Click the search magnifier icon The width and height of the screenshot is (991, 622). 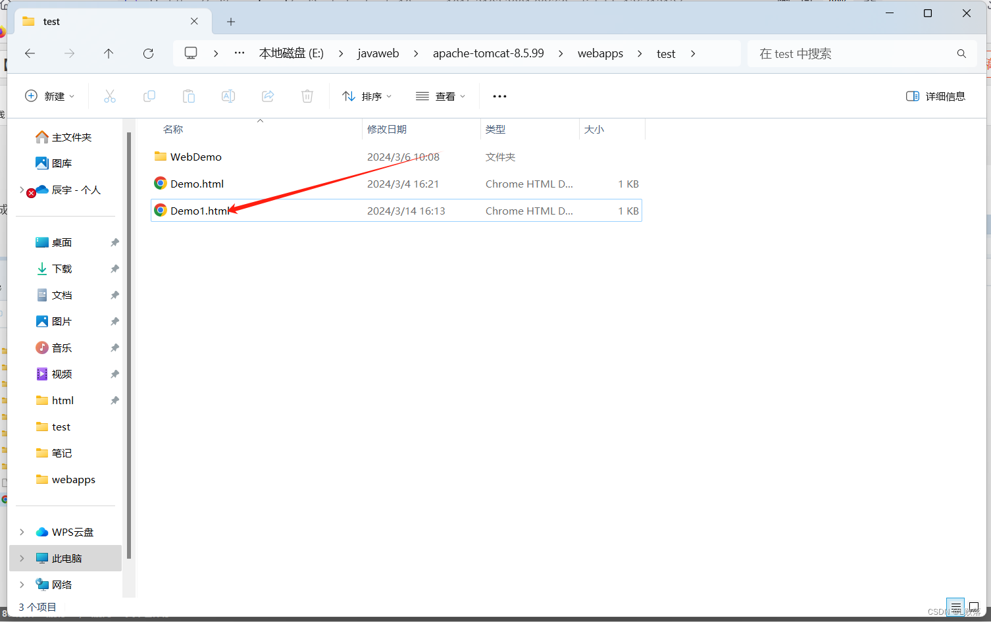(x=961, y=53)
